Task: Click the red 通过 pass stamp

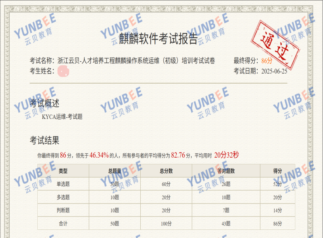Action: coord(275,45)
